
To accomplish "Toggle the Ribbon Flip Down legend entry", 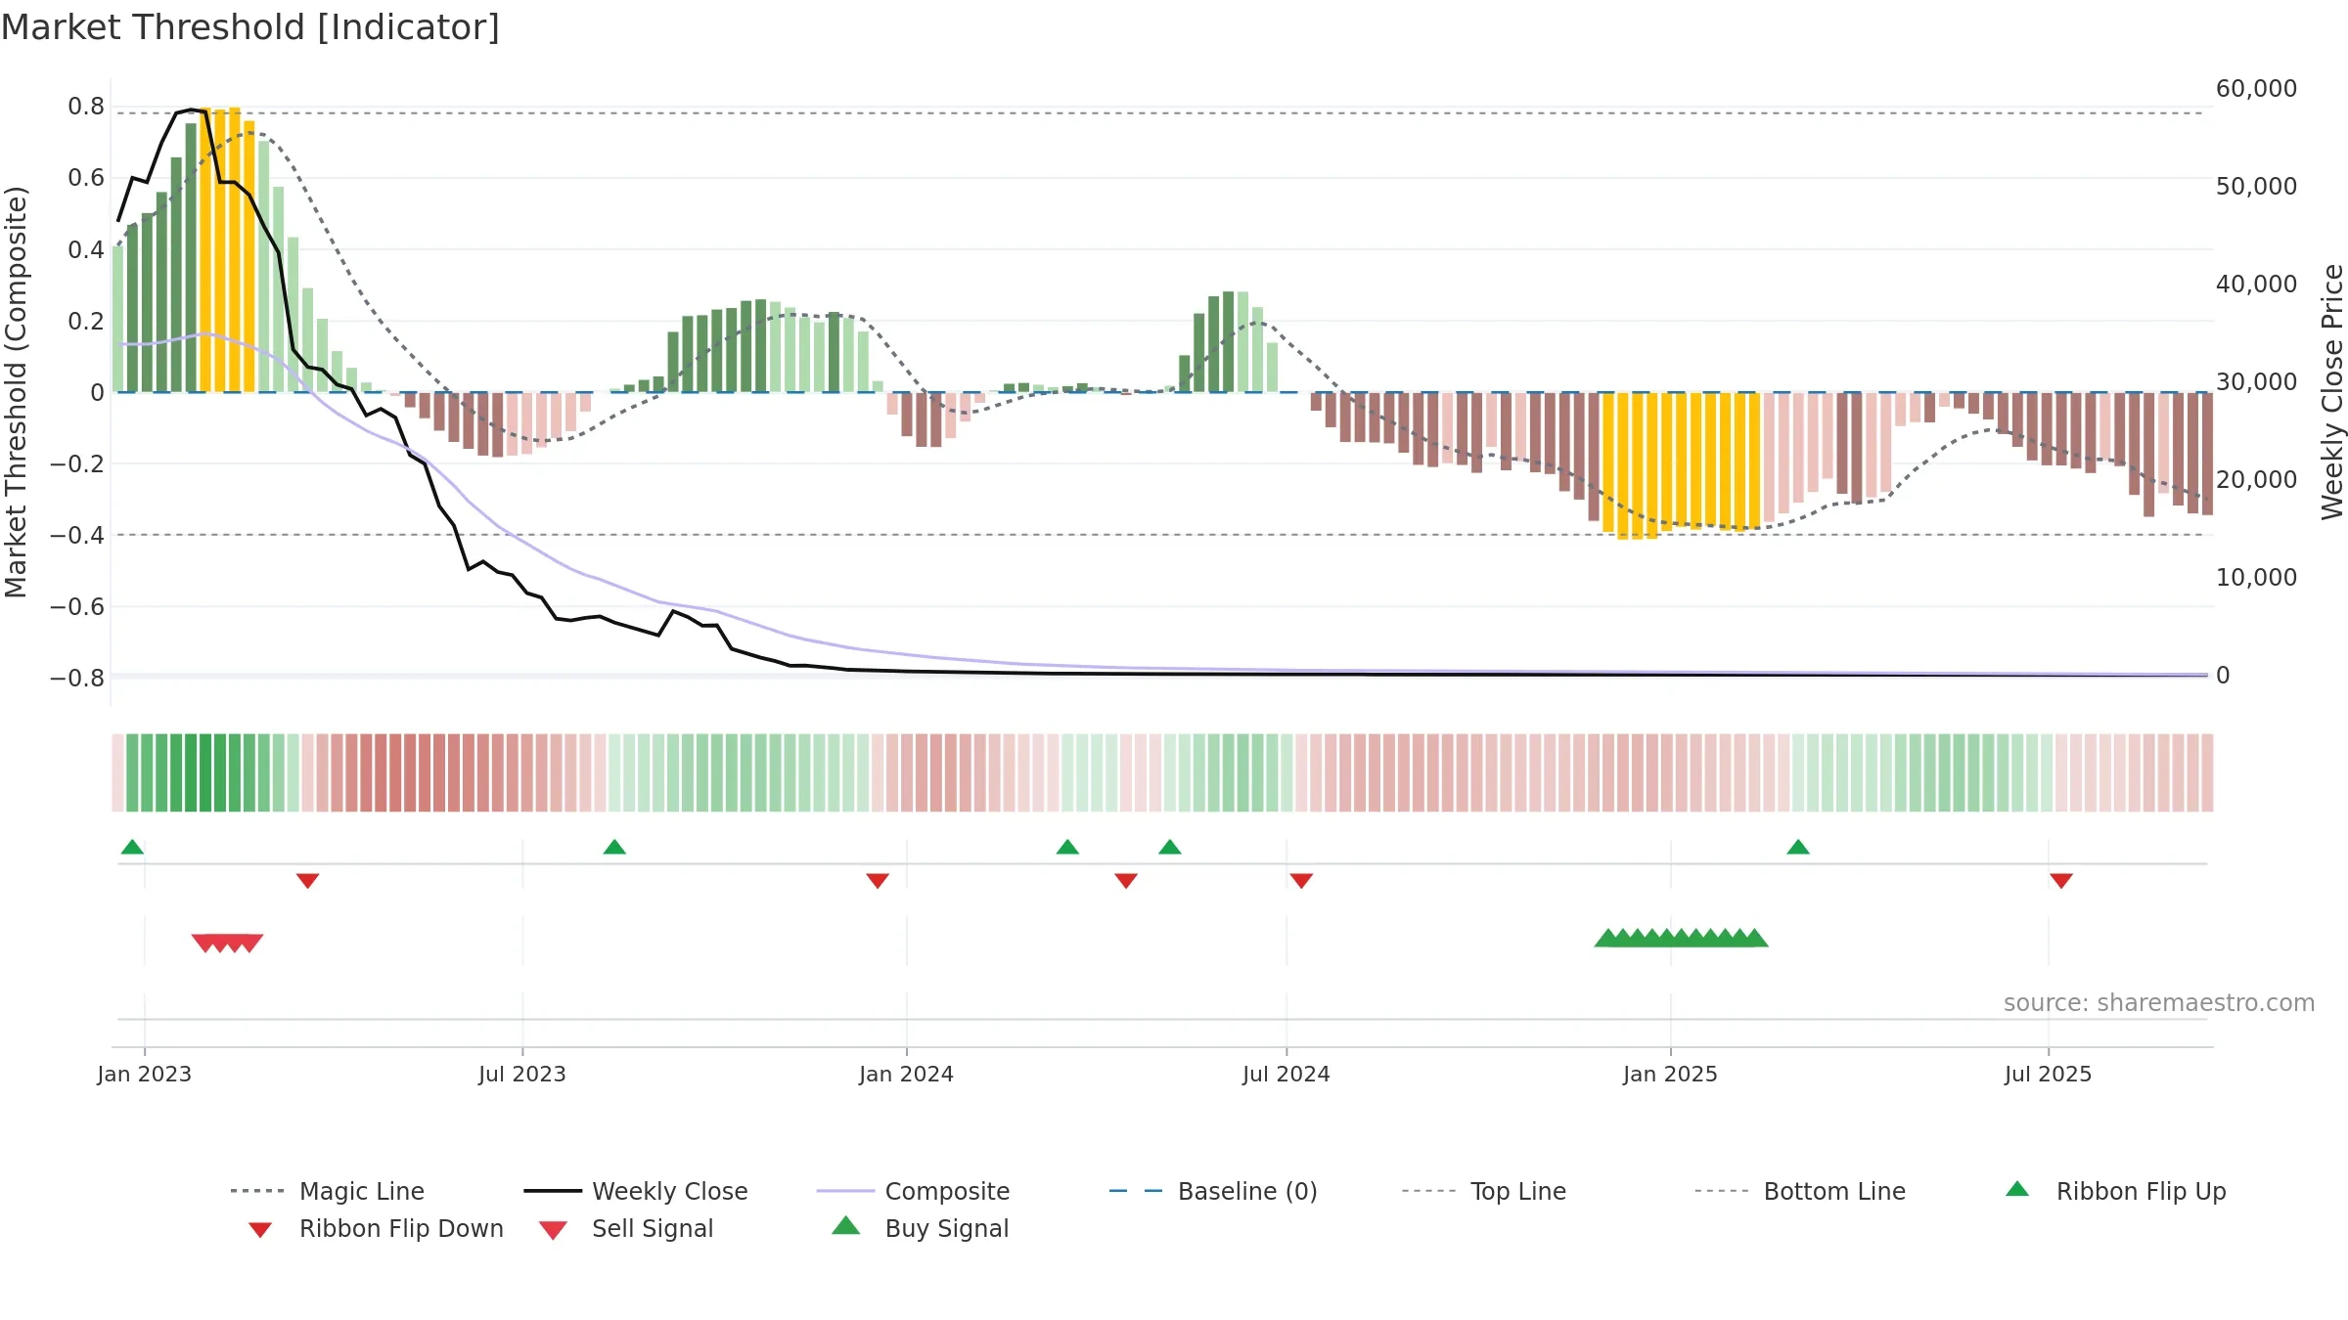I will click(x=376, y=1228).
